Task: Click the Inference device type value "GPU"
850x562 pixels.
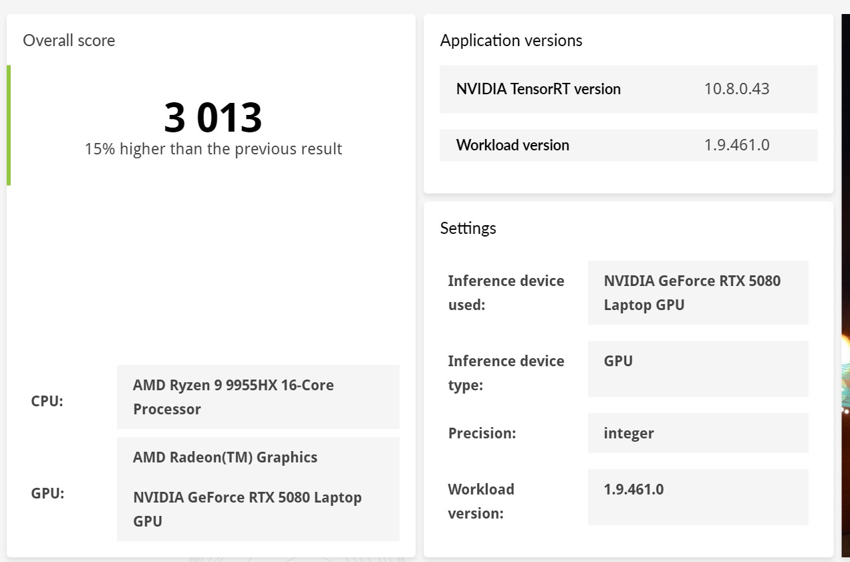Action: coord(618,362)
